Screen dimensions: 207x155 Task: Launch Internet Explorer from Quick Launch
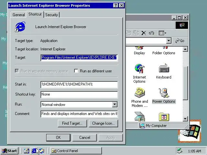tap(34, 151)
